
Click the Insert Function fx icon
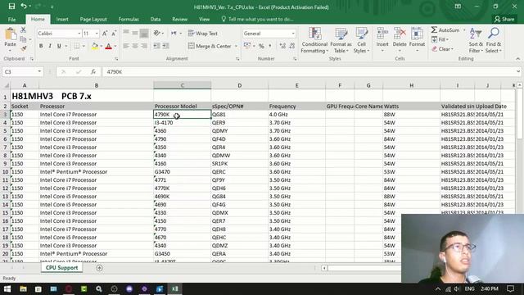click(x=93, y=71)
